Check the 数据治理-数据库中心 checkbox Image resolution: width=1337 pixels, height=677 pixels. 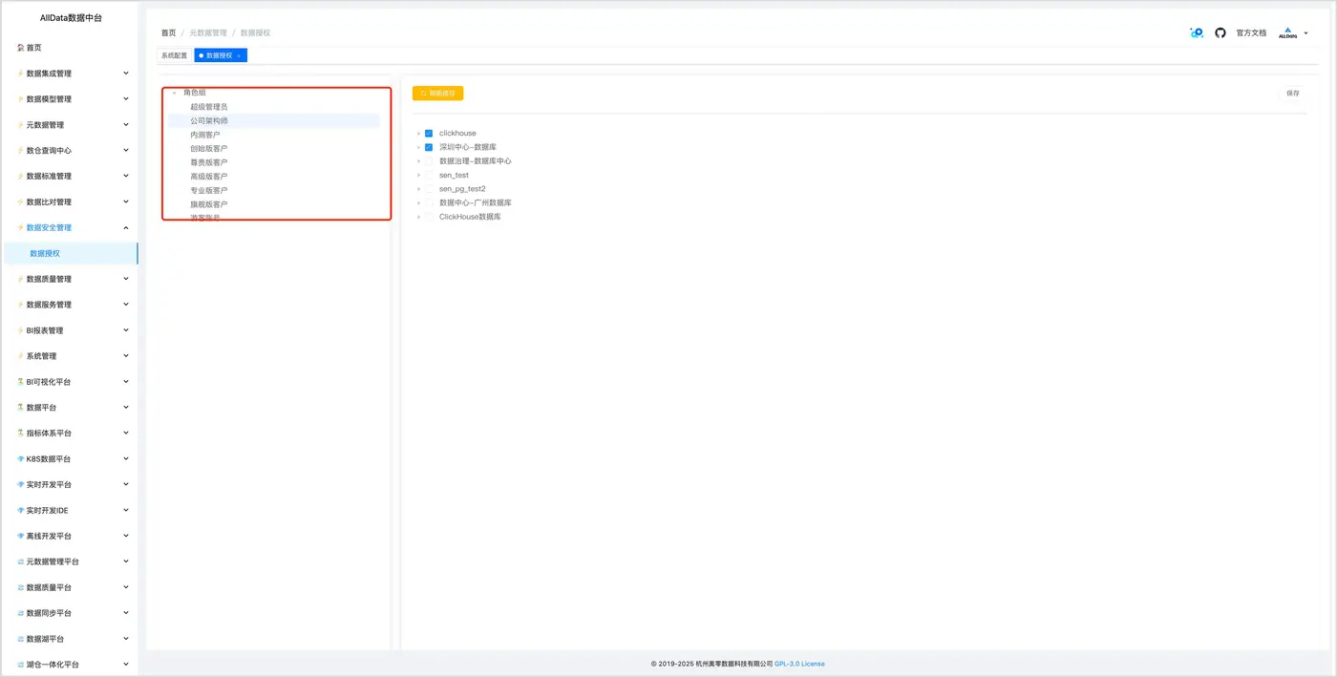click(429, 161)
